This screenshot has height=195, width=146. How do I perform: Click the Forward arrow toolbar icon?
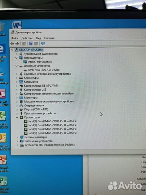(17, 44)
